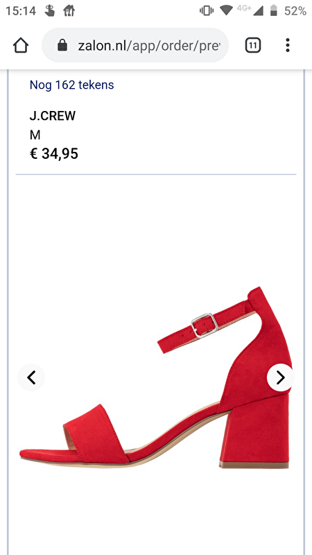Open the three-dot browser menu
Screen dimensions: 312x555
(x=288, y=45)
